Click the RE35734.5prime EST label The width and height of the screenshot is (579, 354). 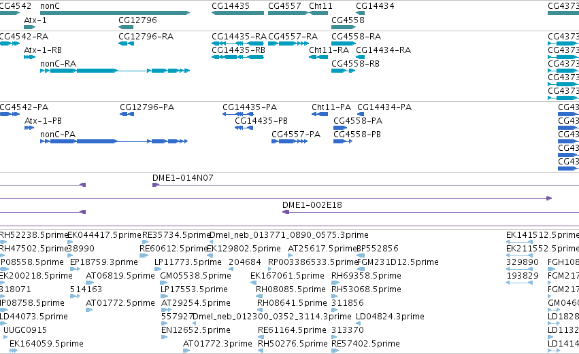tap(176, 235)
